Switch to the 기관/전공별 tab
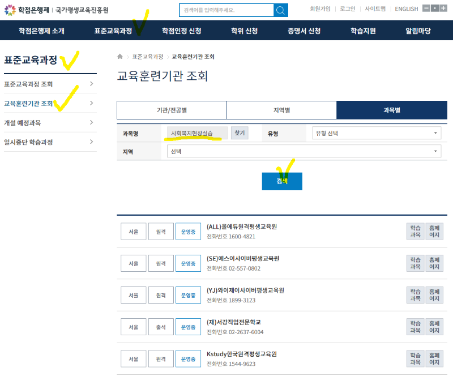This screenshot has height=376, width=453. [x=171, y=110]
